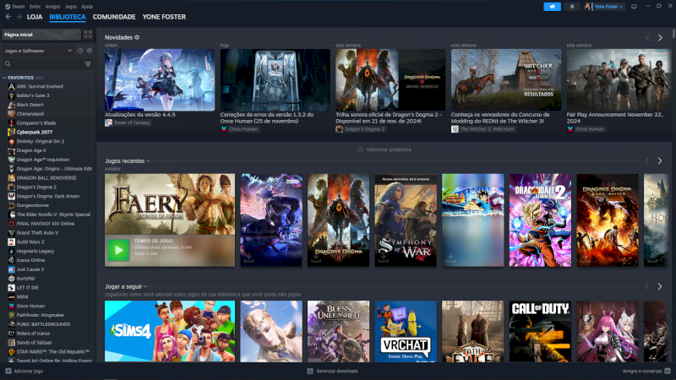676x380 pixels.
Task: Collapse the FAVORITOS category
Action: (5, 78)
